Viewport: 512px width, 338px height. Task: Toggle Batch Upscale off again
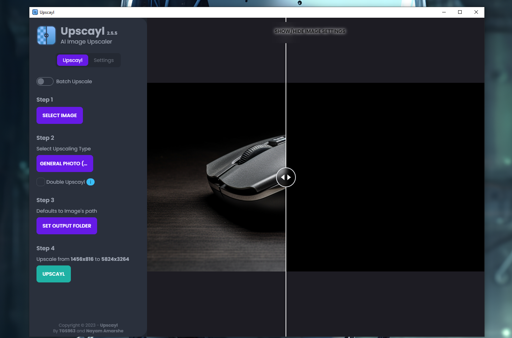pyautogui.click(x=45, y=81)
